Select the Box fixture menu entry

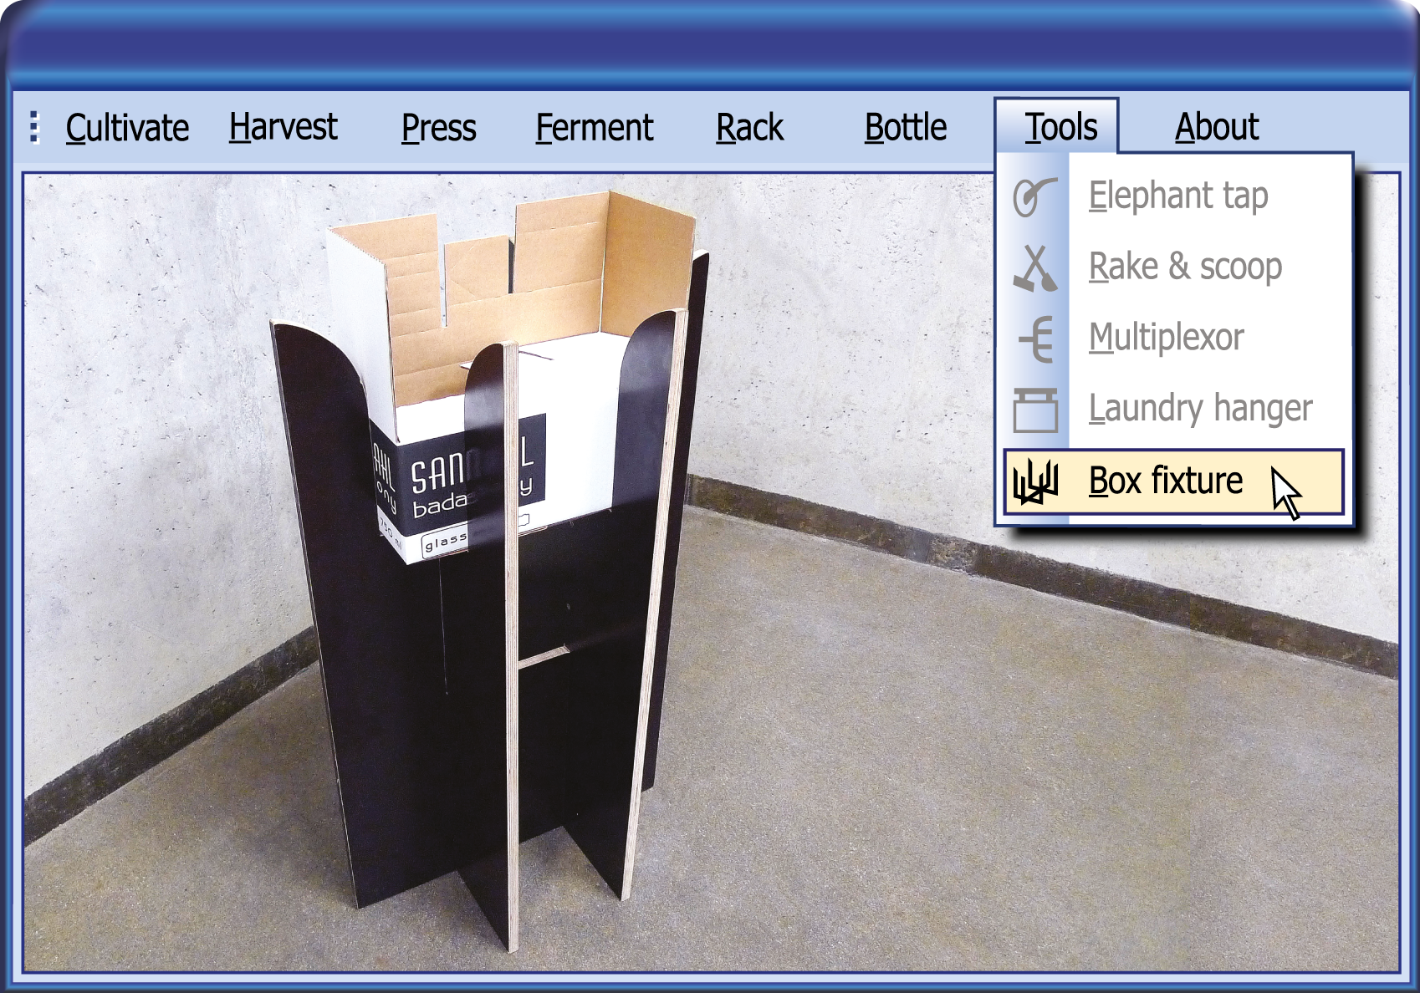(1173, 481)
